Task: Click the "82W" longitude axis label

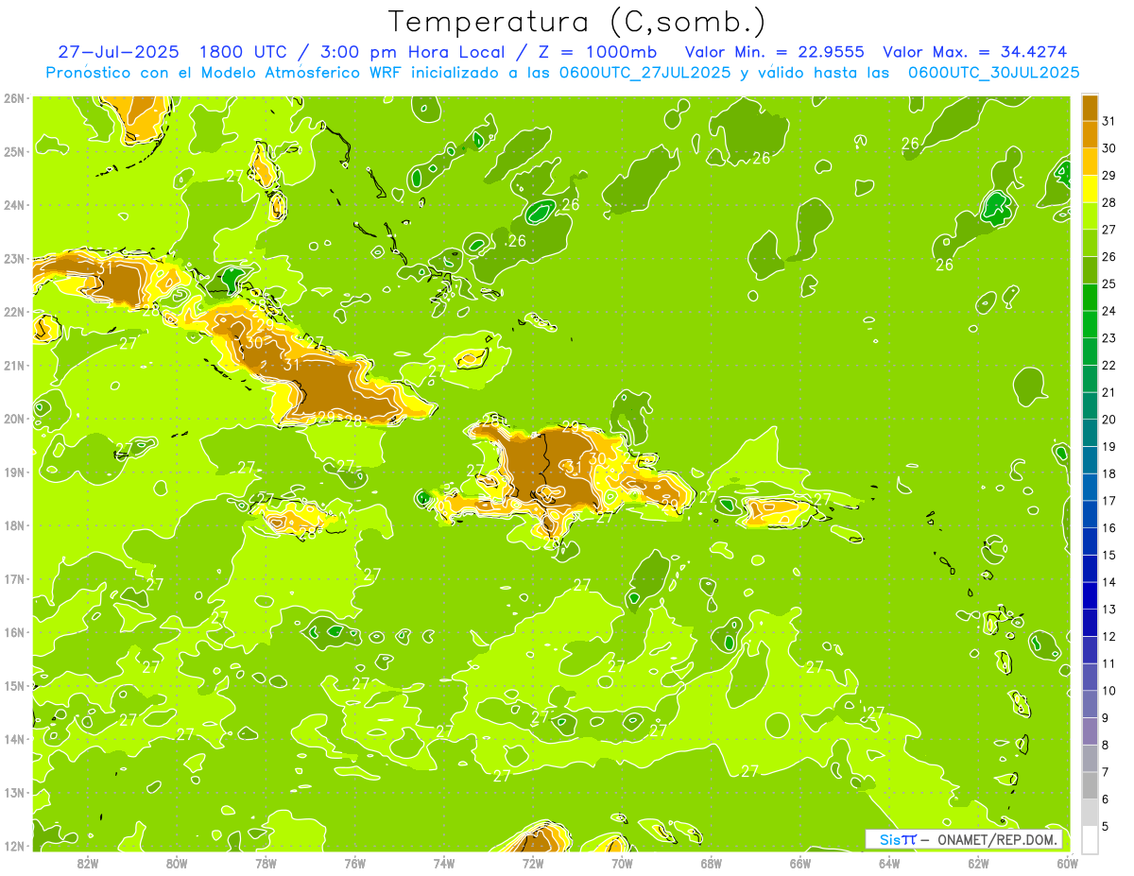Action: tap(88, 862)
